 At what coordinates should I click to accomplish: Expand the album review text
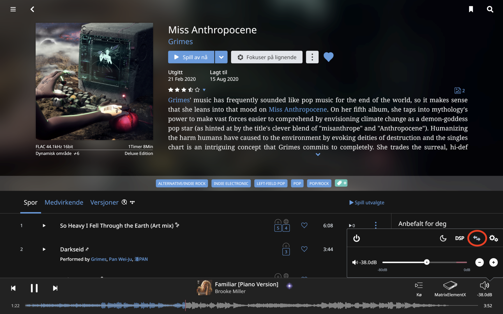[x=318, y=154]
